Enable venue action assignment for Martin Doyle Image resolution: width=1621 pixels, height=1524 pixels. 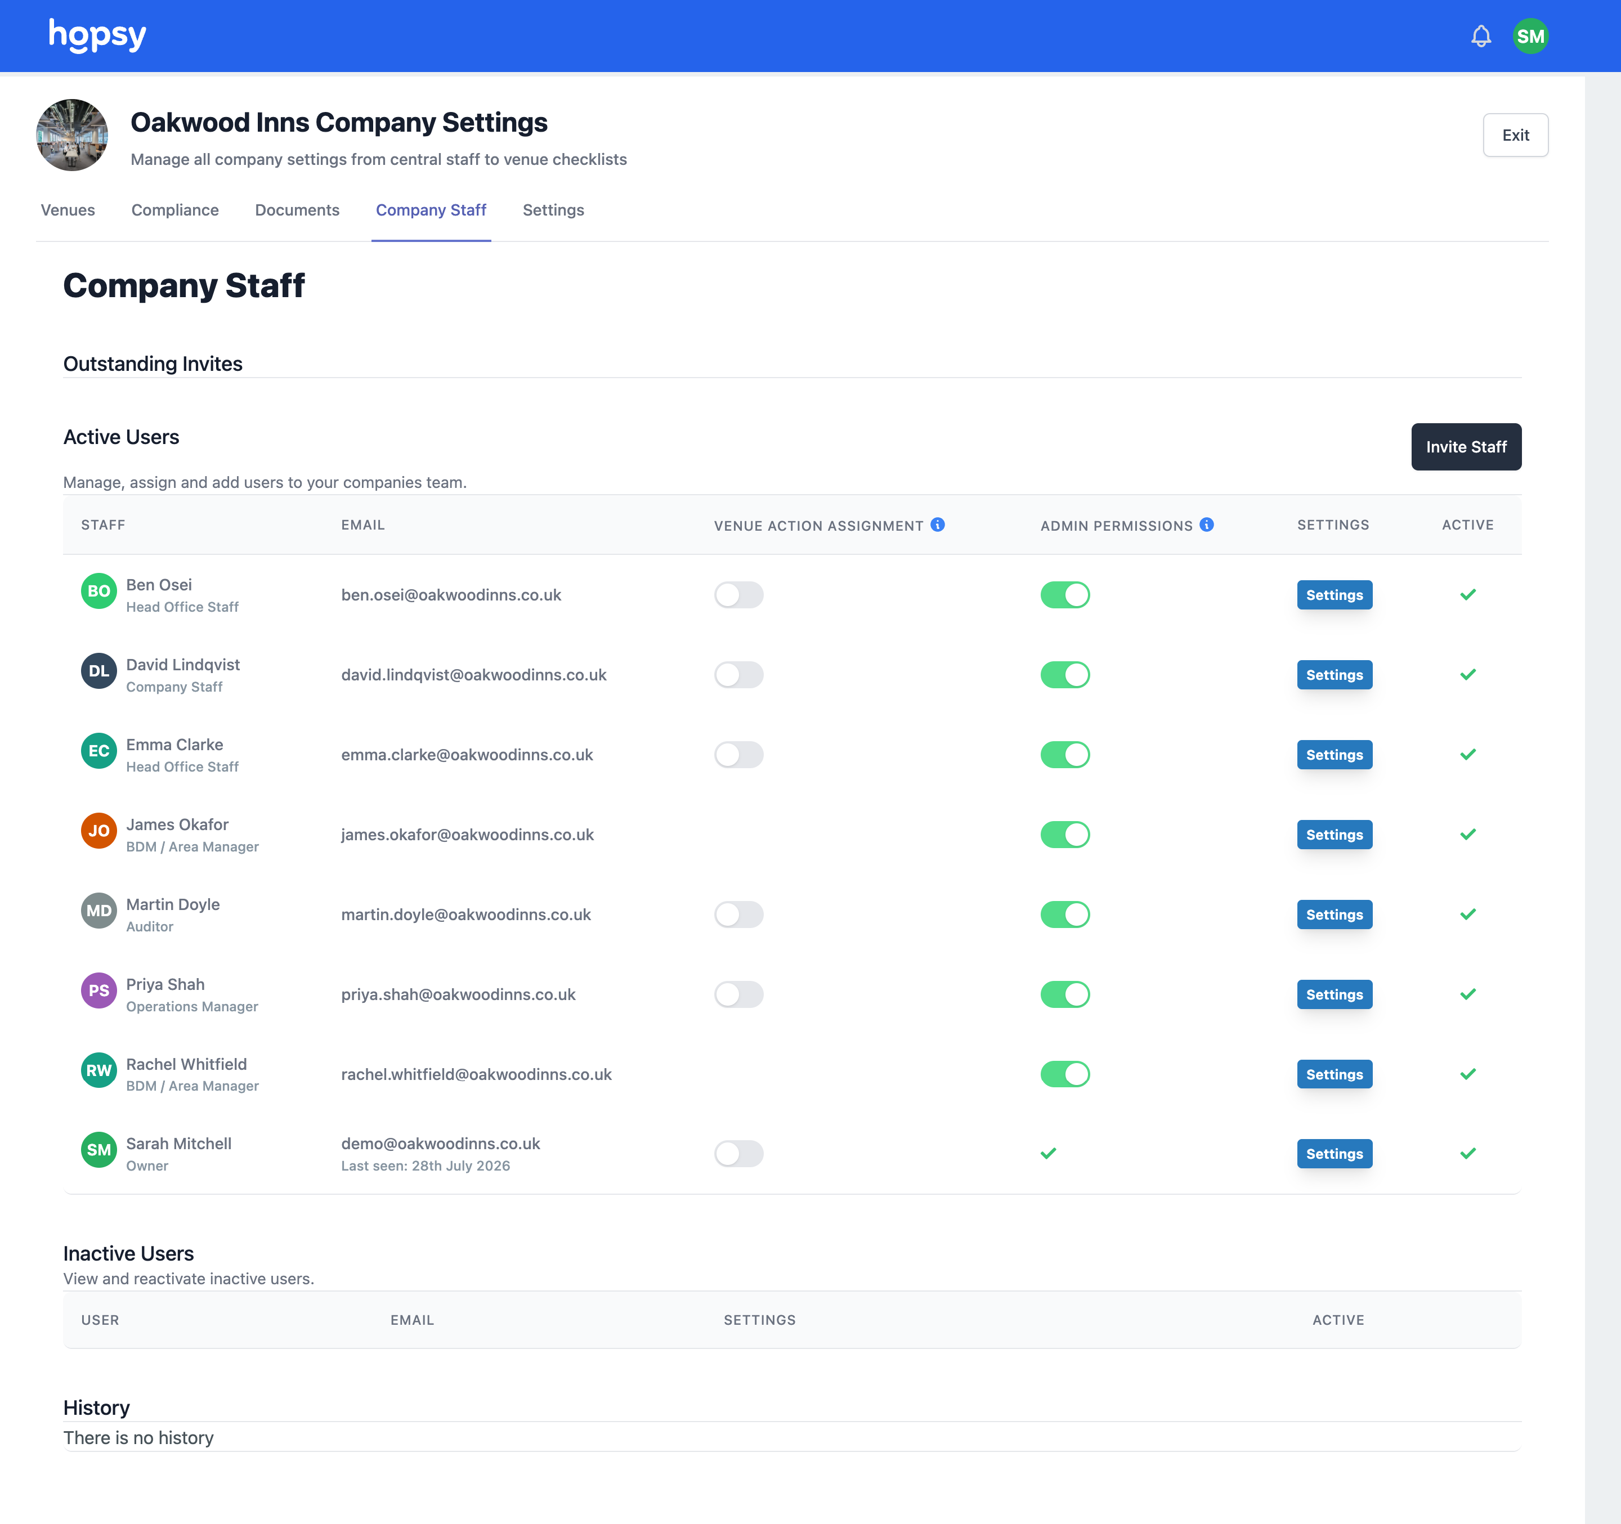[739, 914]
